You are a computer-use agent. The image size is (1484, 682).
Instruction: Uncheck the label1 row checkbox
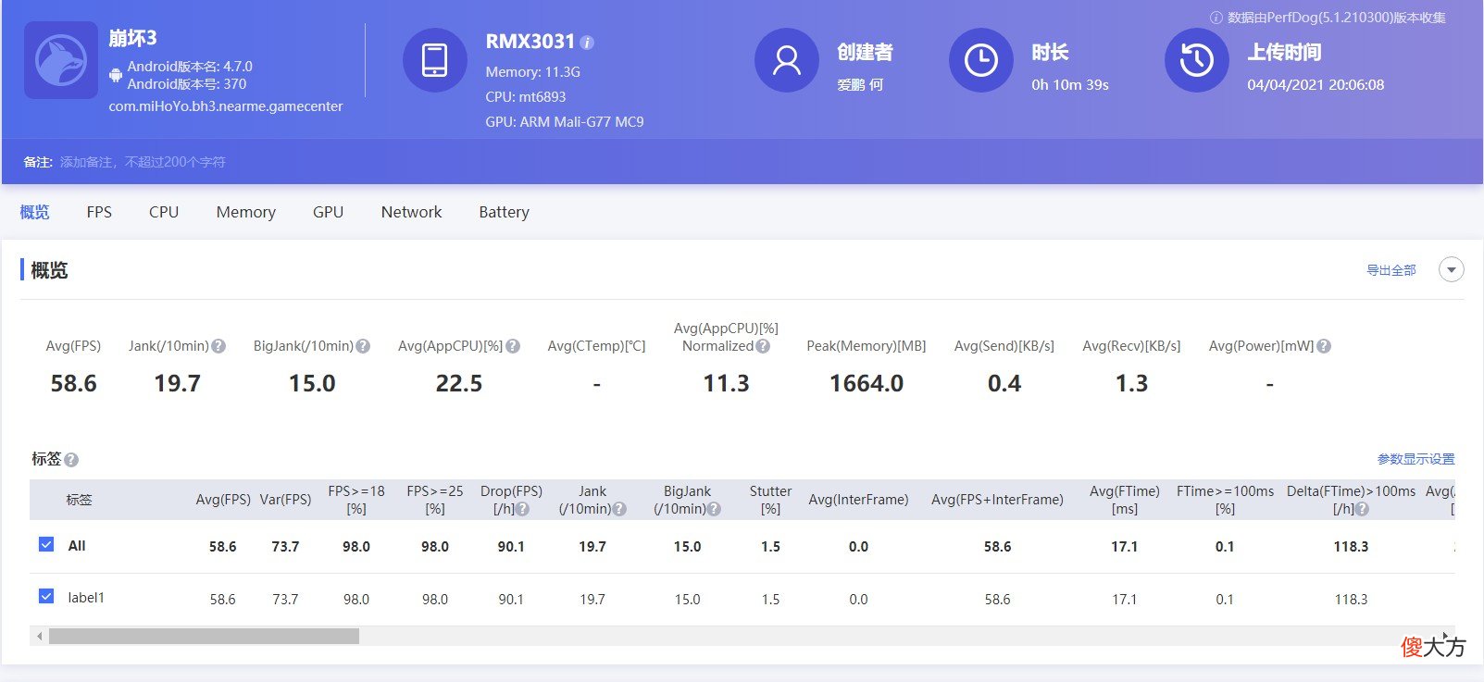(46, 596)
